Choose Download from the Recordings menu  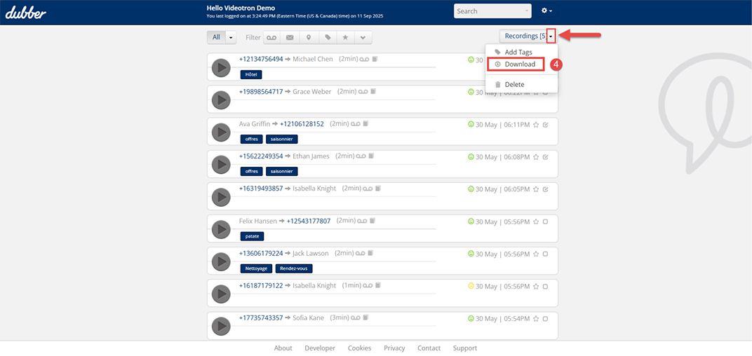pyautogui.click(x=520, y=64)
